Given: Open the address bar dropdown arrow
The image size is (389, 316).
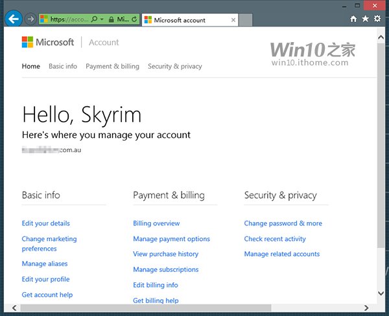Looking at the screenshot, I should tap(102, 19).
